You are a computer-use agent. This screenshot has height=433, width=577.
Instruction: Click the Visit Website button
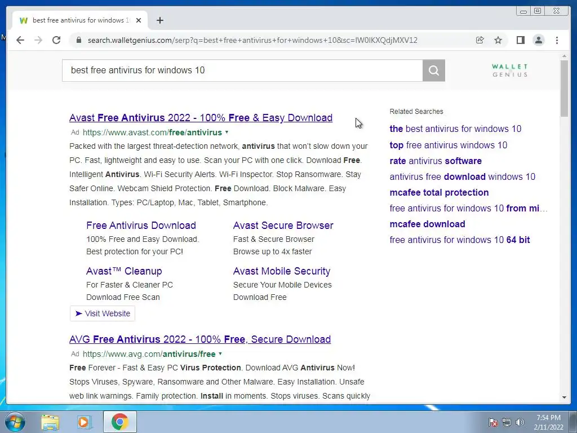(x=103, y=313)
